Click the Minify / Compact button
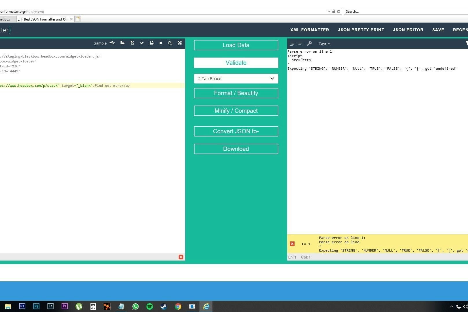This screenshot has height=312, width=468. pos(236,111)
